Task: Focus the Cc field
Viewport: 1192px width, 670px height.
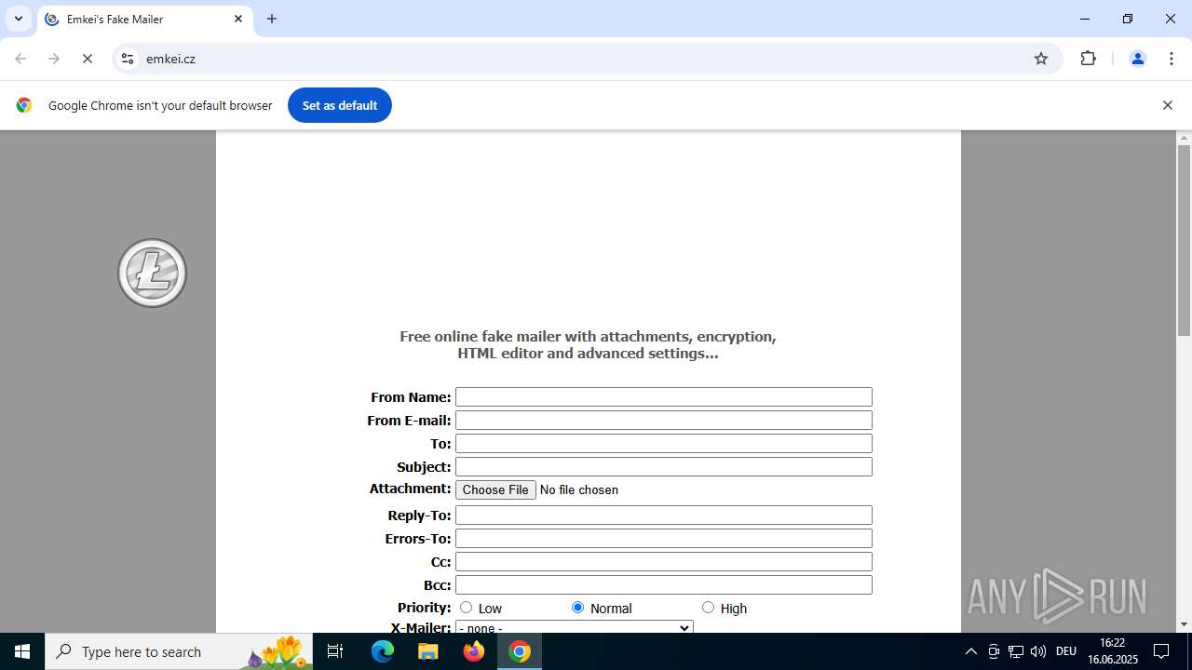Action: (664, 562)
